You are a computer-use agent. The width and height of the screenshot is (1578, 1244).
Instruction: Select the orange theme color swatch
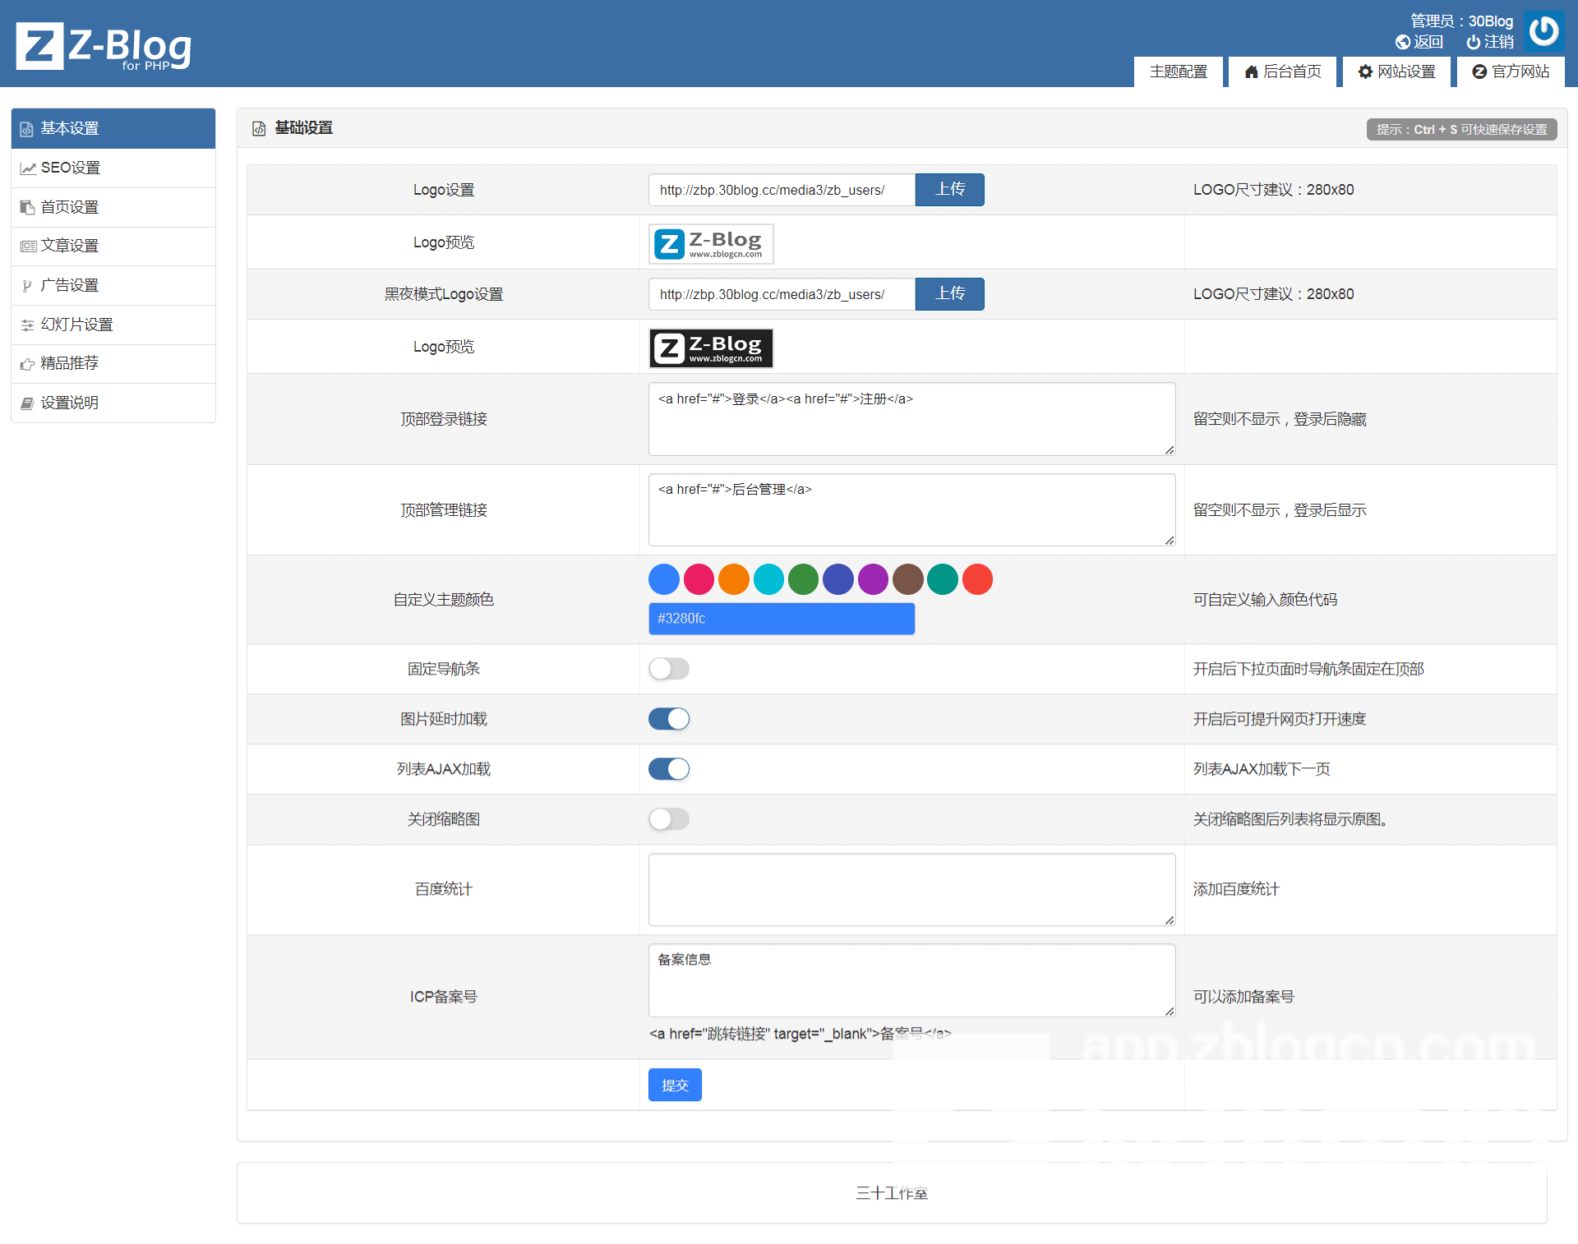pyautogui.click(x=733, y=579)
